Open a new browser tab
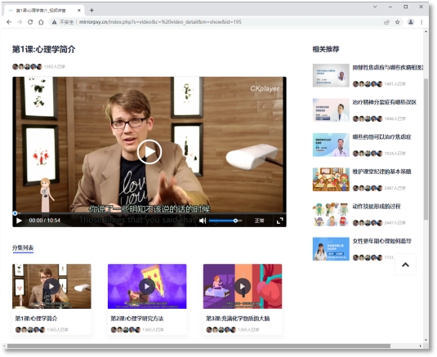 91,11
